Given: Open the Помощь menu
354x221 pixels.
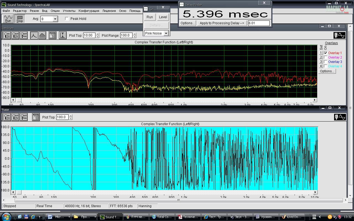Looking at the screenshot, I should point(135,11).
